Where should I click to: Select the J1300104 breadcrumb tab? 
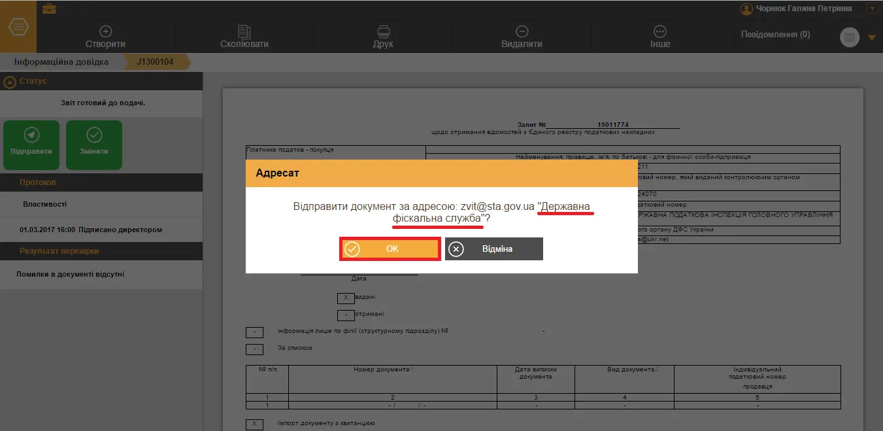(155, 62)
